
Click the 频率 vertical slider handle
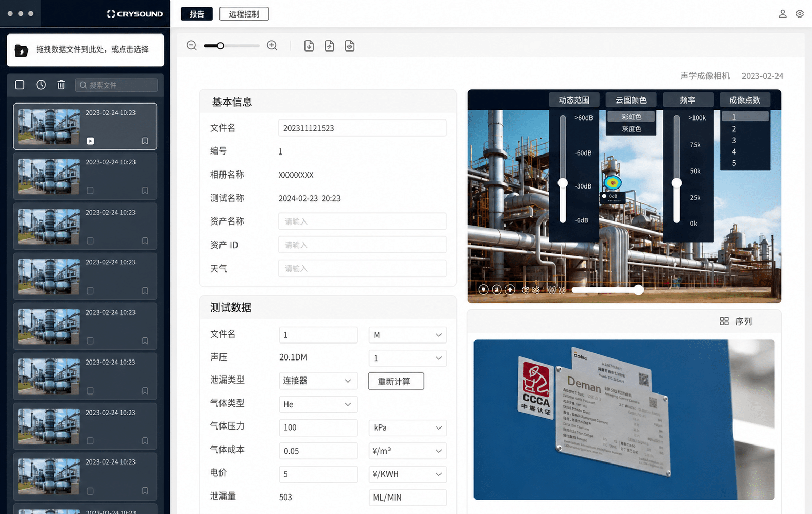pos(677,183)
